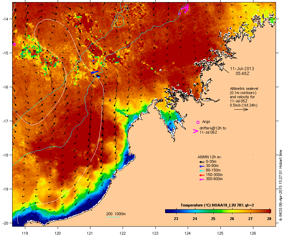The image size is (285, 236).
Task: Click the magenta Argo float marker near 119E
Action: (x=14, y=44)
